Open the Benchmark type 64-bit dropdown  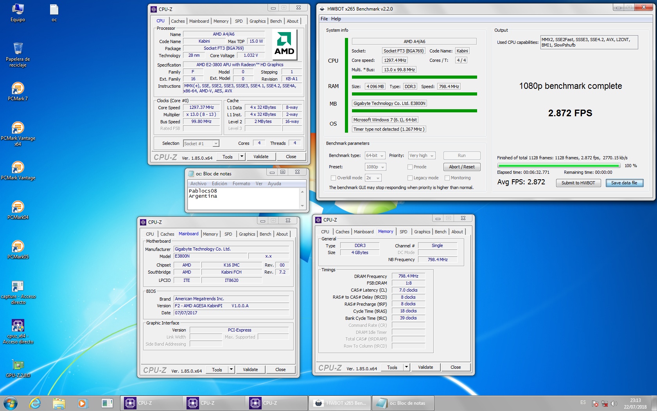coord(375,155)
